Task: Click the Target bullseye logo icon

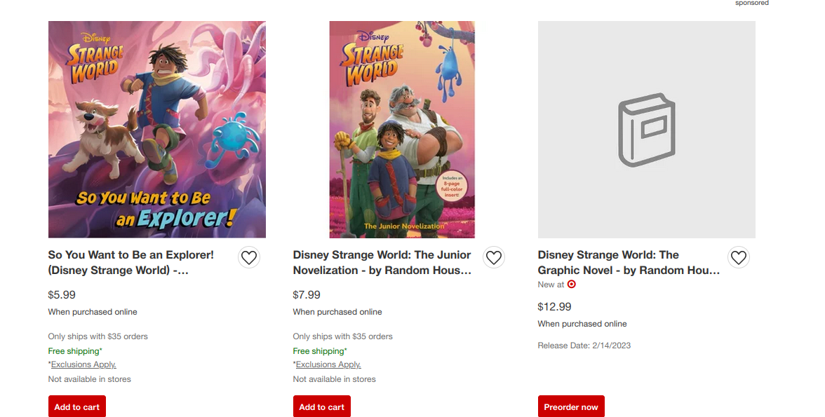Action: (572, 285)
